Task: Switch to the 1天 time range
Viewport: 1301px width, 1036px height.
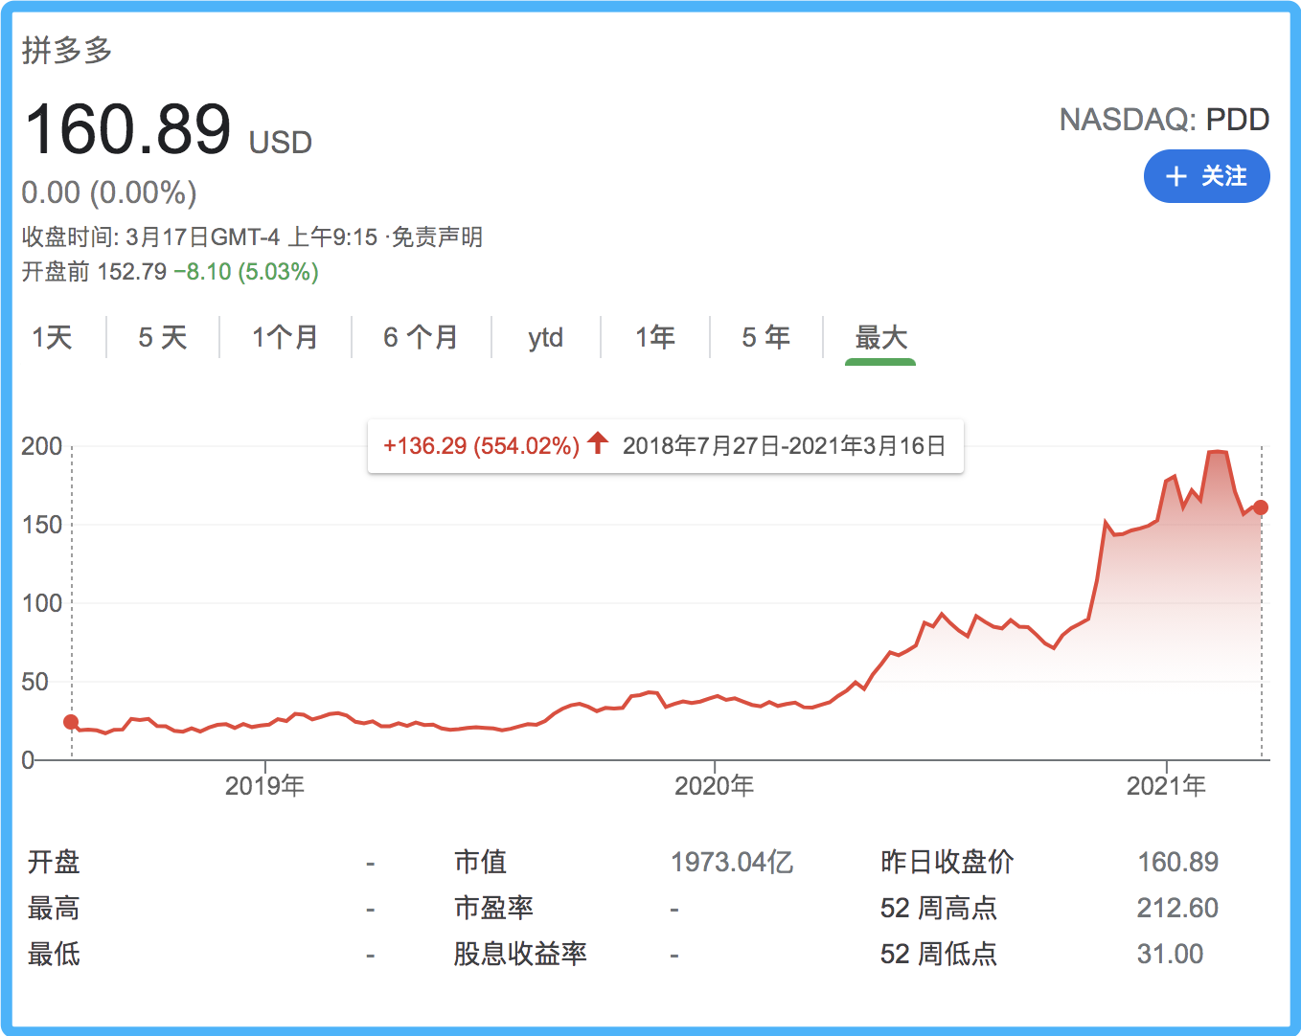Action: 51,337
